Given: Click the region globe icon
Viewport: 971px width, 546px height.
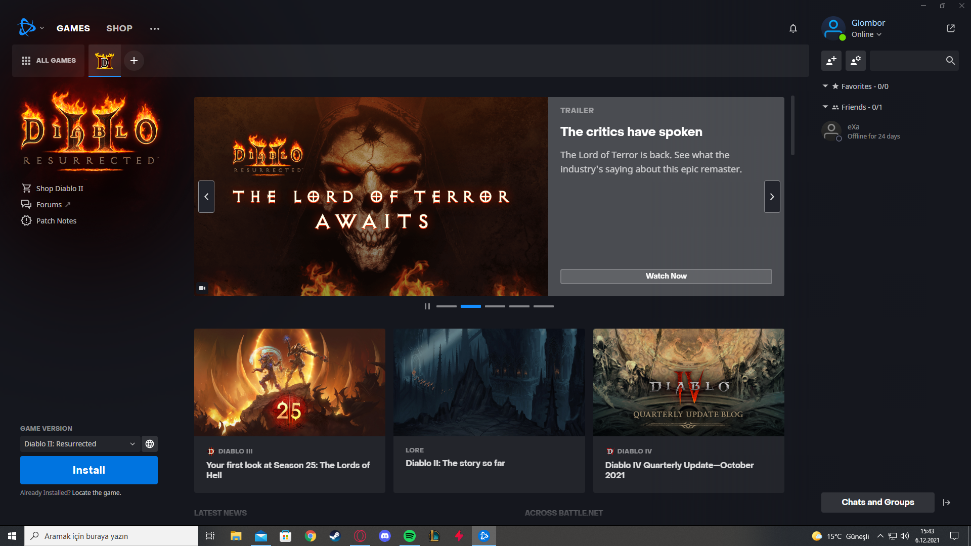Looking at the screenshot, I should pyautogui.click(x=150, y=444).
